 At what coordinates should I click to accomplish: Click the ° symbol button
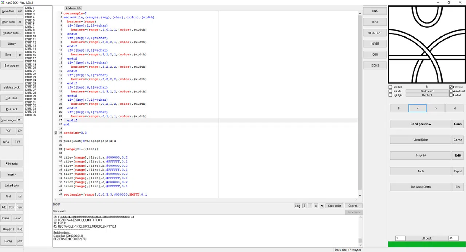(310, 206)
